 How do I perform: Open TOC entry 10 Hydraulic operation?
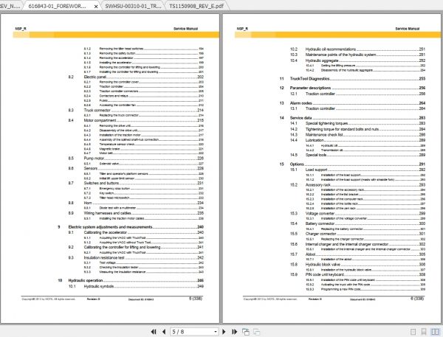pyautogui.click(x=131, y=280)
